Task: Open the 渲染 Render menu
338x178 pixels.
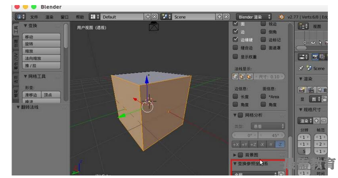Action: click(x=49, y=17)
